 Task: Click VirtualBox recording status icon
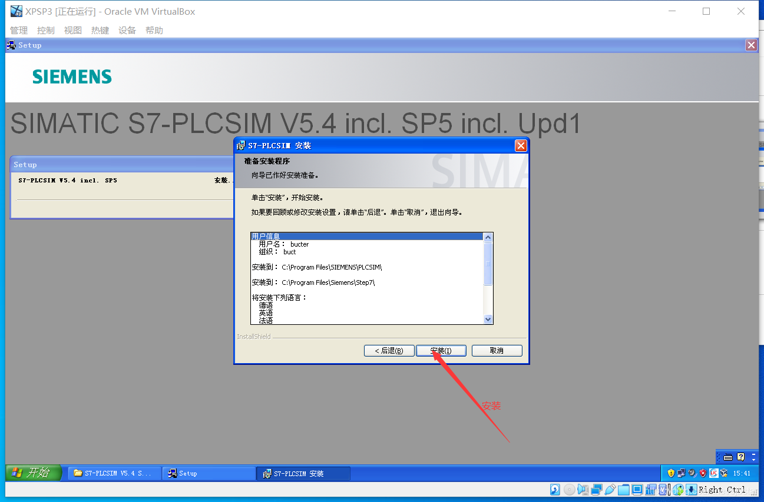click(651, 490)
